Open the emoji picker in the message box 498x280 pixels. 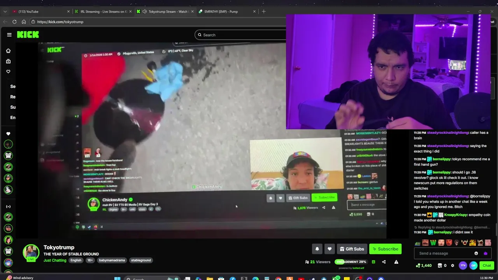pyautogui.click(x=476, y=253)
